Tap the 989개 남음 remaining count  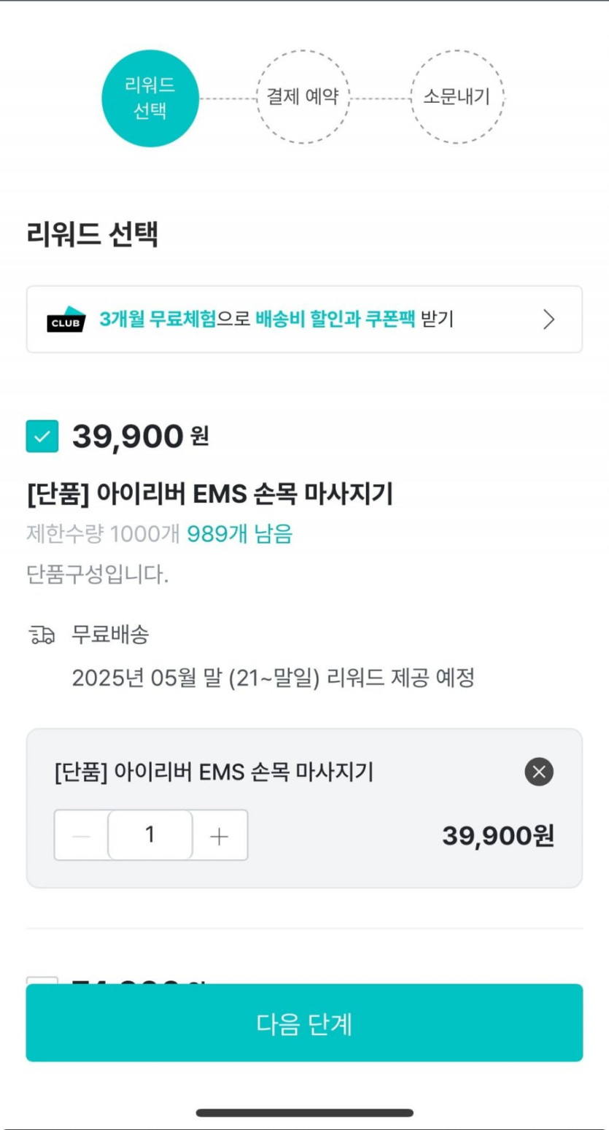pos(239,535)
